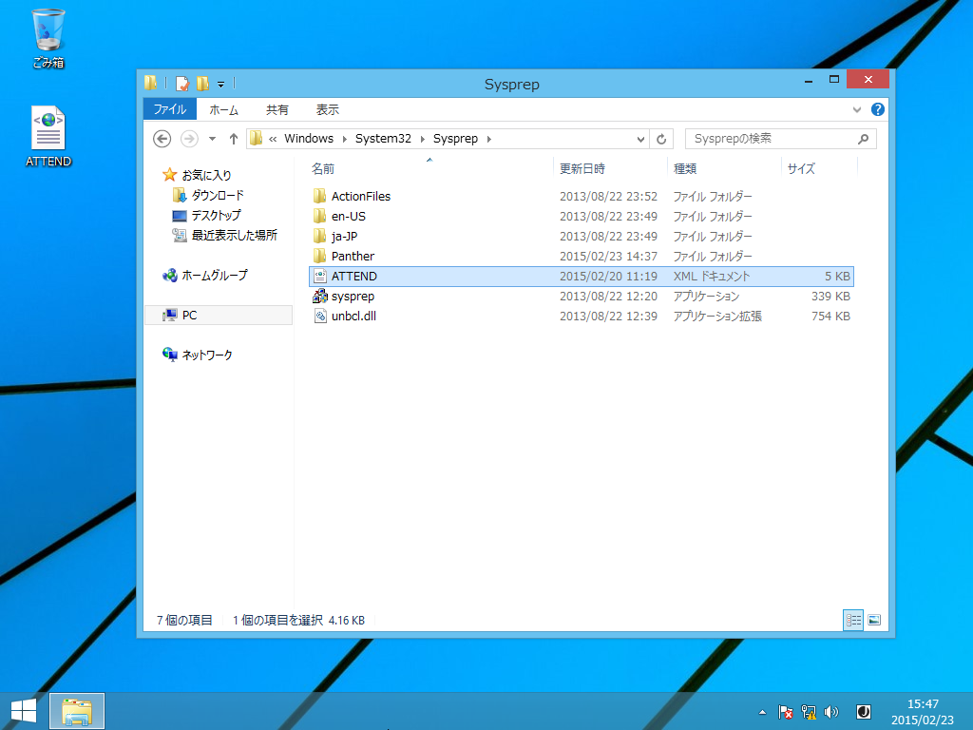Image resolution: width=973 pixels, height=730 pixels.
Task: Open Customize Quick Access Toolbar dropdown
Action: (220, 84)
